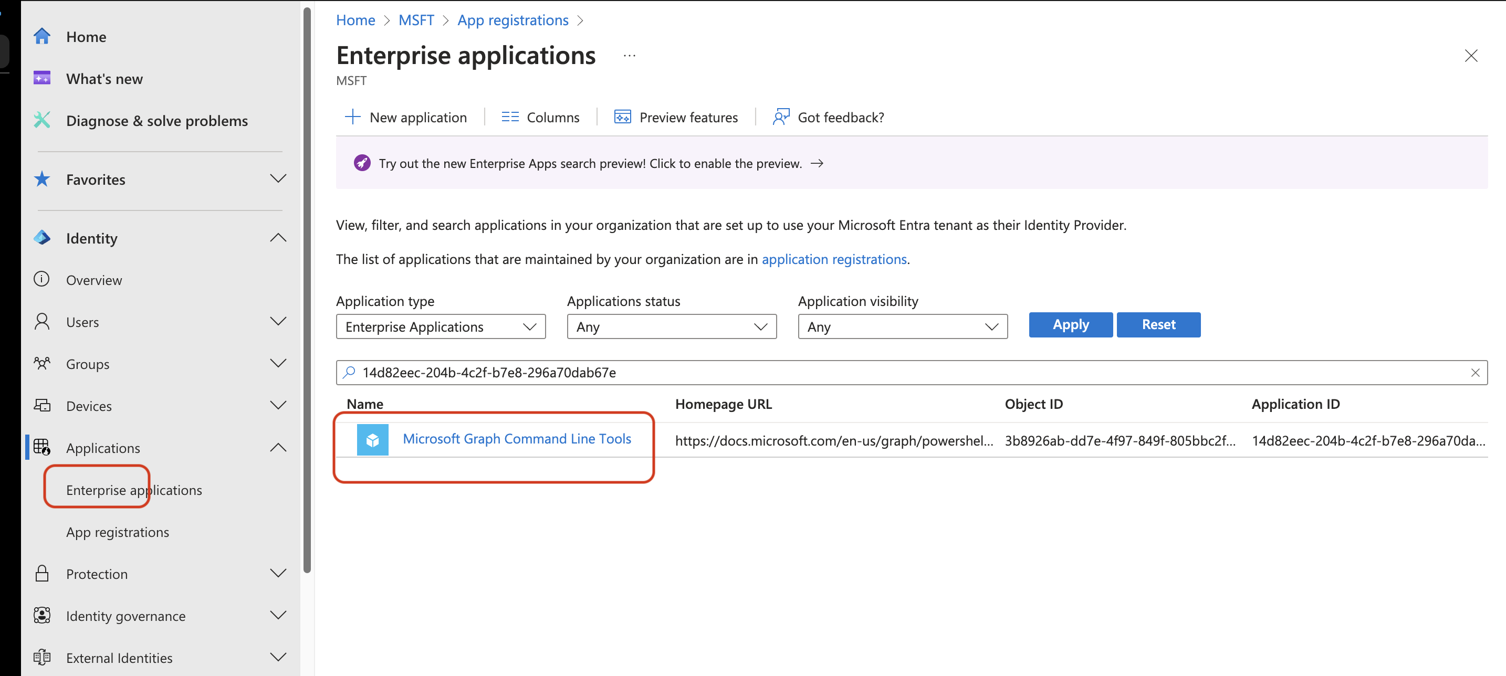The width and height of the screenshot is (1506, 676).
Task: Click the Apply button
Action: pos(1070,324)
